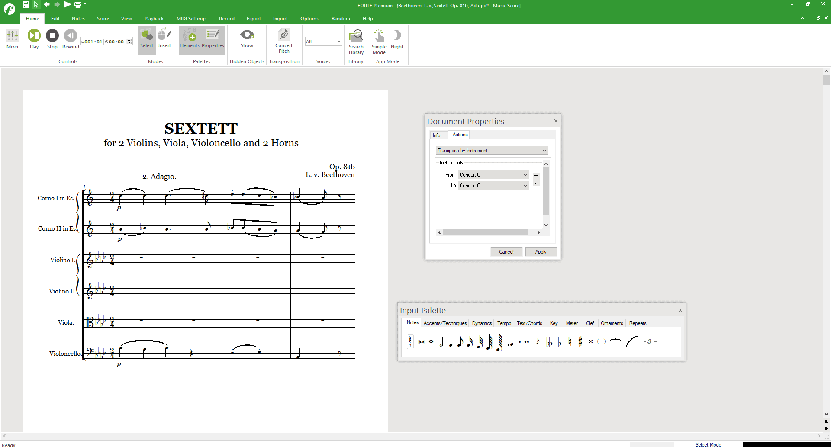Click the position counter stepper arrows
This screenshot has height=447, width=831.
tap(129, 42)
